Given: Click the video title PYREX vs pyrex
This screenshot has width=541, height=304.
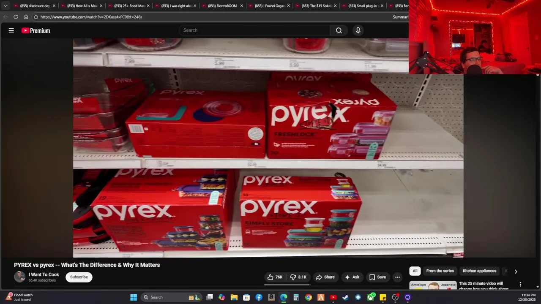Looking at the screenshot, I should tap(87, 265).
